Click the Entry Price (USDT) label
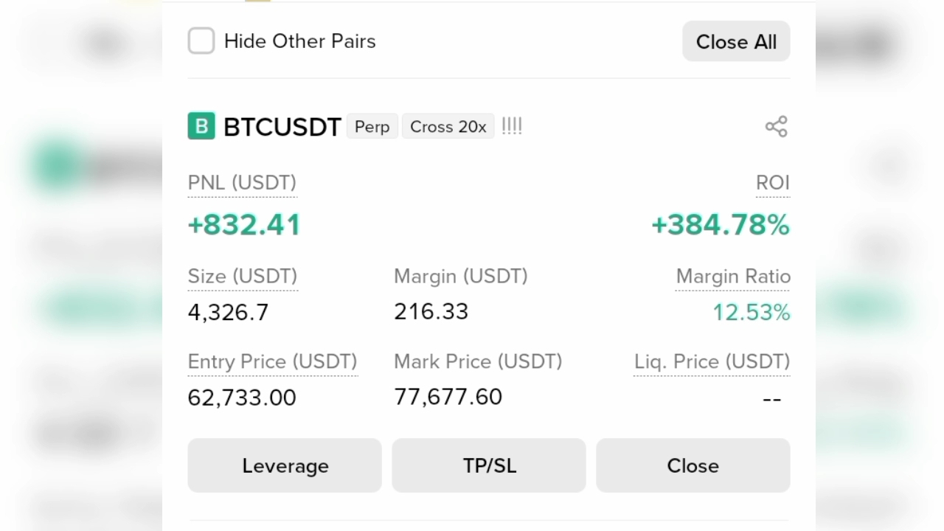Screen dimensions: 944x531 click(x=273, y=362)
